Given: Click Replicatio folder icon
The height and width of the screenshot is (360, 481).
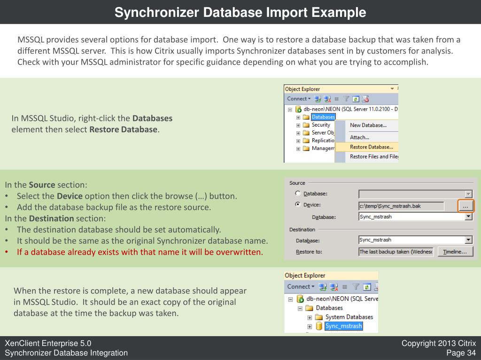Looking at the screenshot, I should [x=306, y=141].
